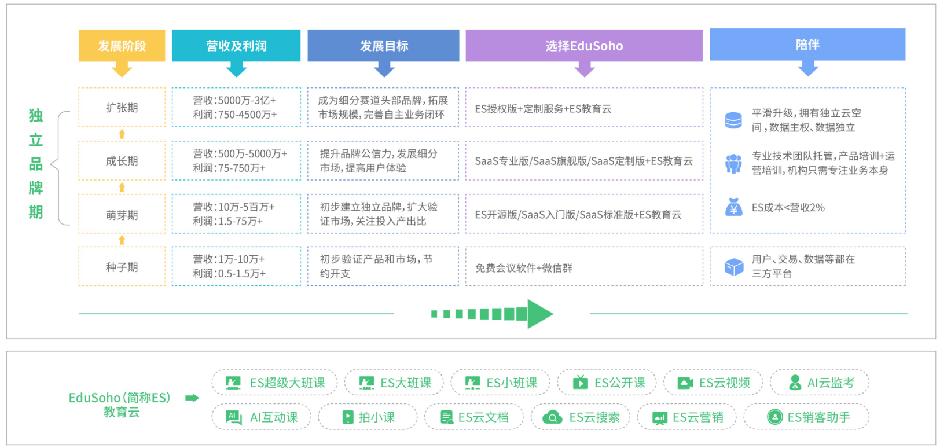The image size is (940, 448).
Task: Click the 免费会议软件+微信群 cell
Action: [584, 267]
